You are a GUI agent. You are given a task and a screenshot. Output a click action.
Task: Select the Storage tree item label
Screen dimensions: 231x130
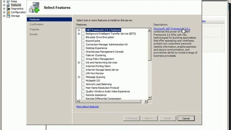(15, 16)
